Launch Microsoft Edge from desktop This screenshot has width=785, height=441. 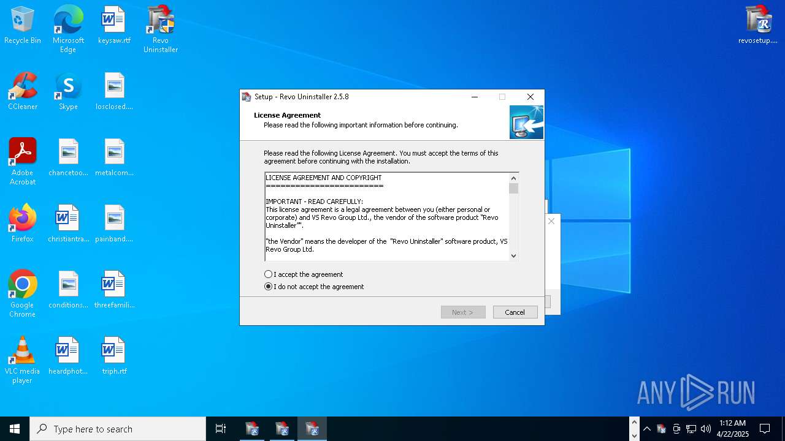[68, 29]
